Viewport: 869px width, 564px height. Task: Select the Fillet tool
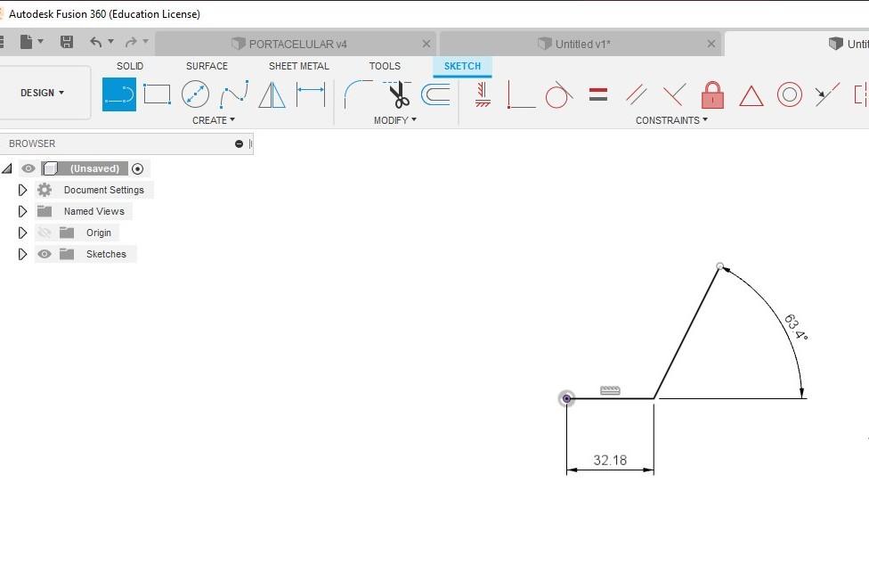[x=359, y=94]
